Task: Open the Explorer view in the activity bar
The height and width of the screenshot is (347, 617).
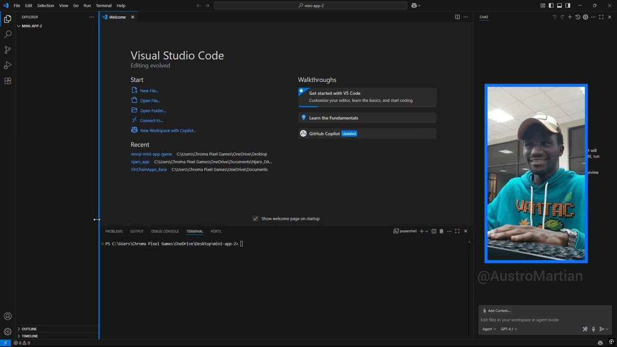Action: pos(7,18)
